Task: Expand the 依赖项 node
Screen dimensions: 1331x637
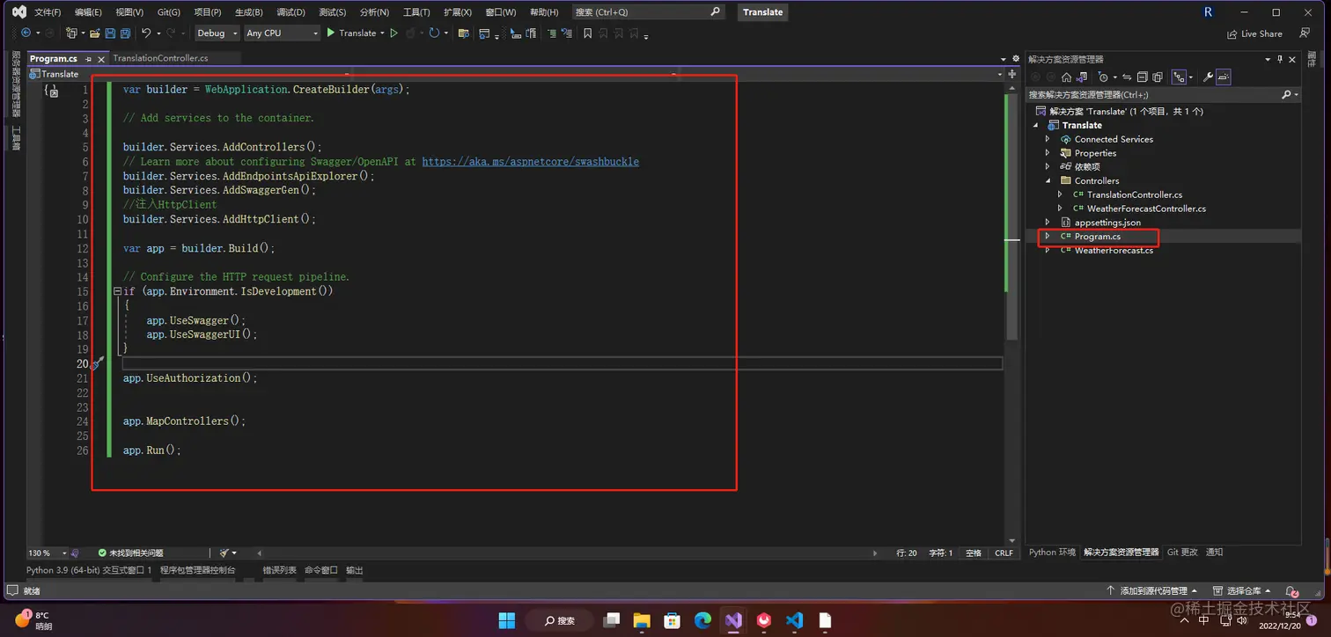Action: [x=1048, y=166]
